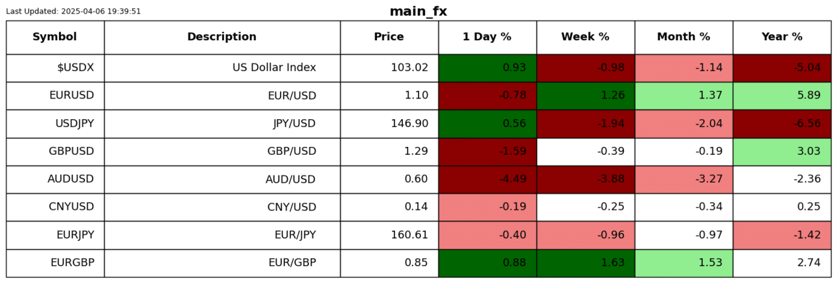Click the Description column header
The image size is (837, 283).
(222, 37)
